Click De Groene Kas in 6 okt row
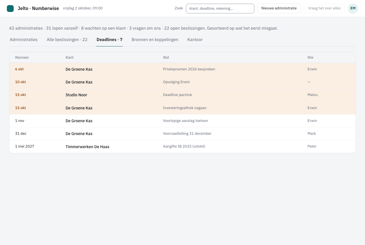This screenshot has width=365, height=245. pyautogui.click(x=79, y=69)
